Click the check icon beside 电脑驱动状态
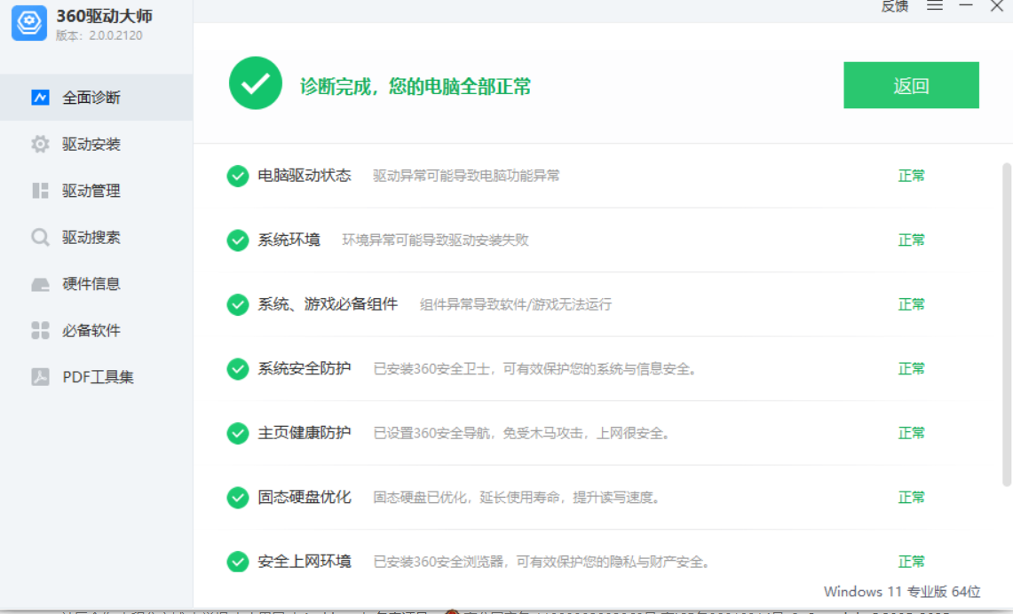The image size is (1013, 614). point(237,176)
